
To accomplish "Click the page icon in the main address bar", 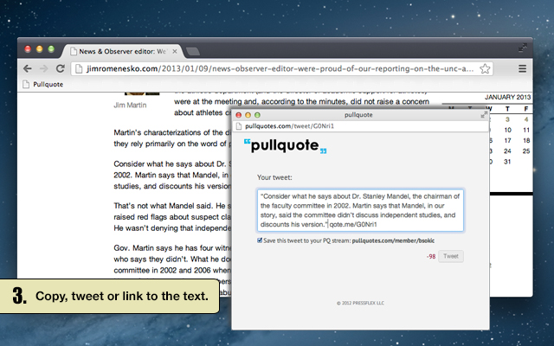I will pos(79,68).
